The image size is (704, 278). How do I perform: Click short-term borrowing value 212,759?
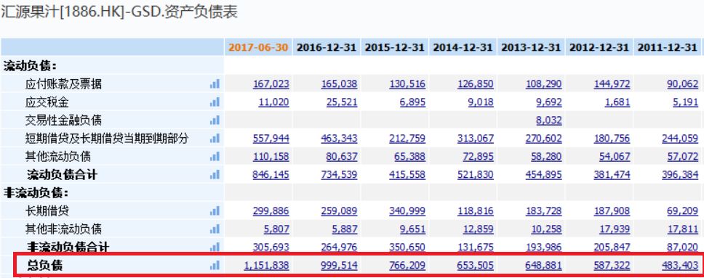408,139
